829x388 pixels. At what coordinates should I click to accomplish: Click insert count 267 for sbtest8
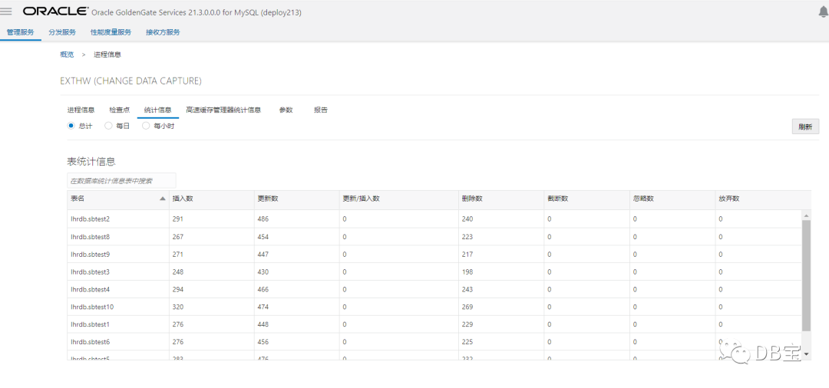tap(178, 237)
